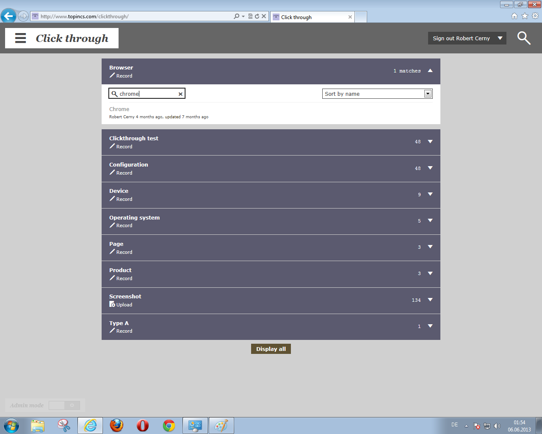The image size is (542, 434).
Task: Go back with browser back arrow
Action: pyautogui.click(x=8, y=17)
